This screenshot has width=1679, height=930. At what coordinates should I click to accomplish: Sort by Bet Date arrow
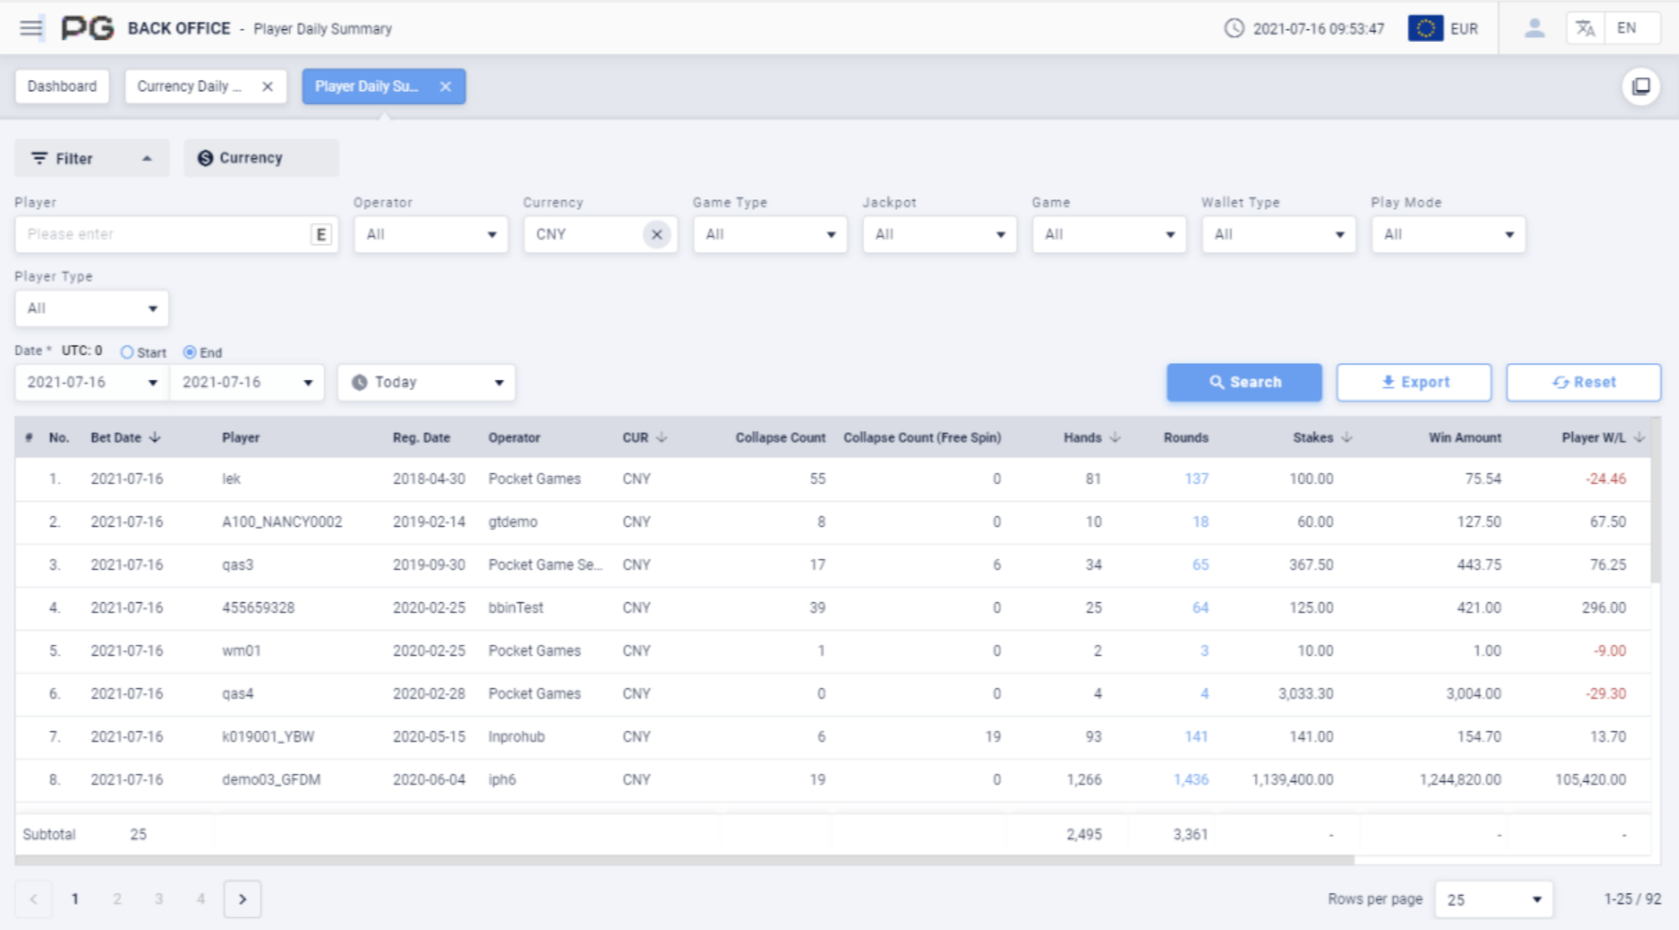point(155,437)
